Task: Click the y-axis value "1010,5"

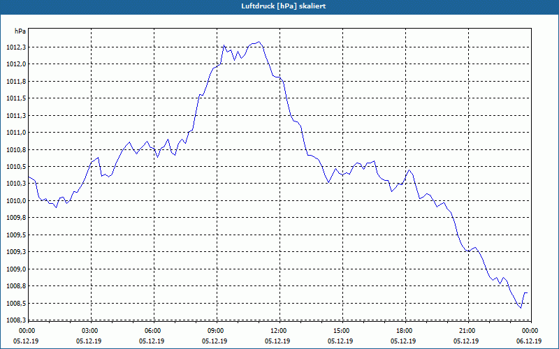Action: (16, 167)
